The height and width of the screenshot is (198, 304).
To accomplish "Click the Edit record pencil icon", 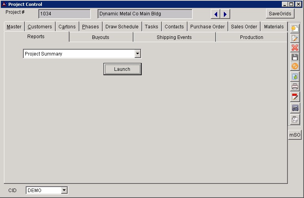I will pos(295,38).
